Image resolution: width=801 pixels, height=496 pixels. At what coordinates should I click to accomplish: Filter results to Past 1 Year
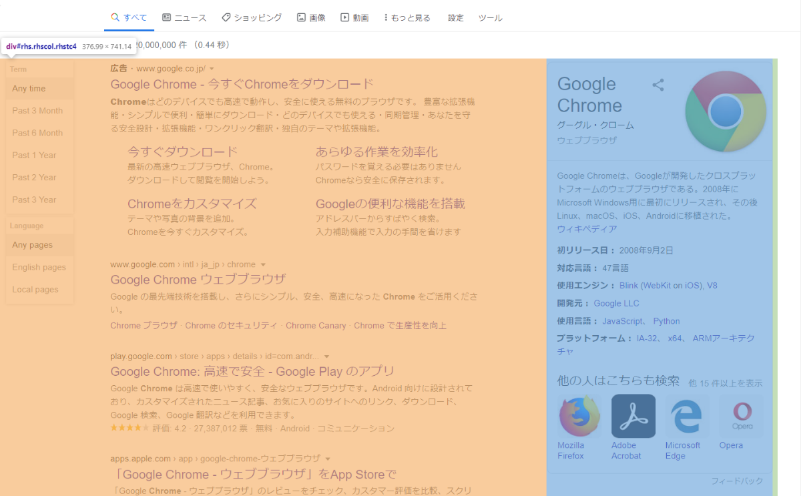pos(40,155)
